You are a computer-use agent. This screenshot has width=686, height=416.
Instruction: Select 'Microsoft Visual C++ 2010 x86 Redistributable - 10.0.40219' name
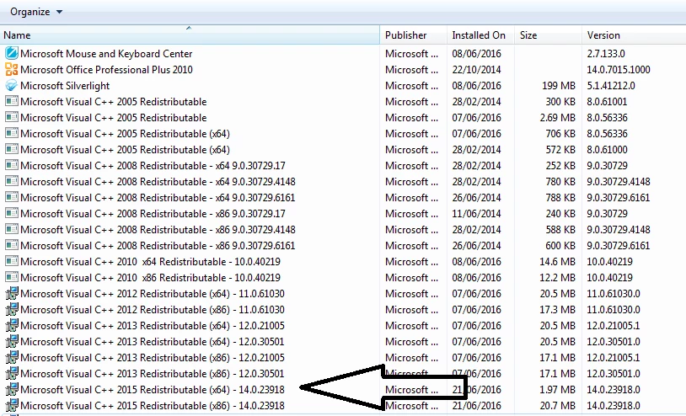[150, 278]
